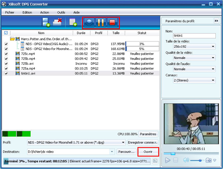Click the document icon of DPG3 Video row
Image resolution: width=223 pixels, height=169 pixels.
(x=22, y=44)
